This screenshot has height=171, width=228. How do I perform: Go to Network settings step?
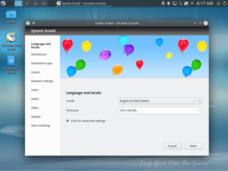[42, 81]
